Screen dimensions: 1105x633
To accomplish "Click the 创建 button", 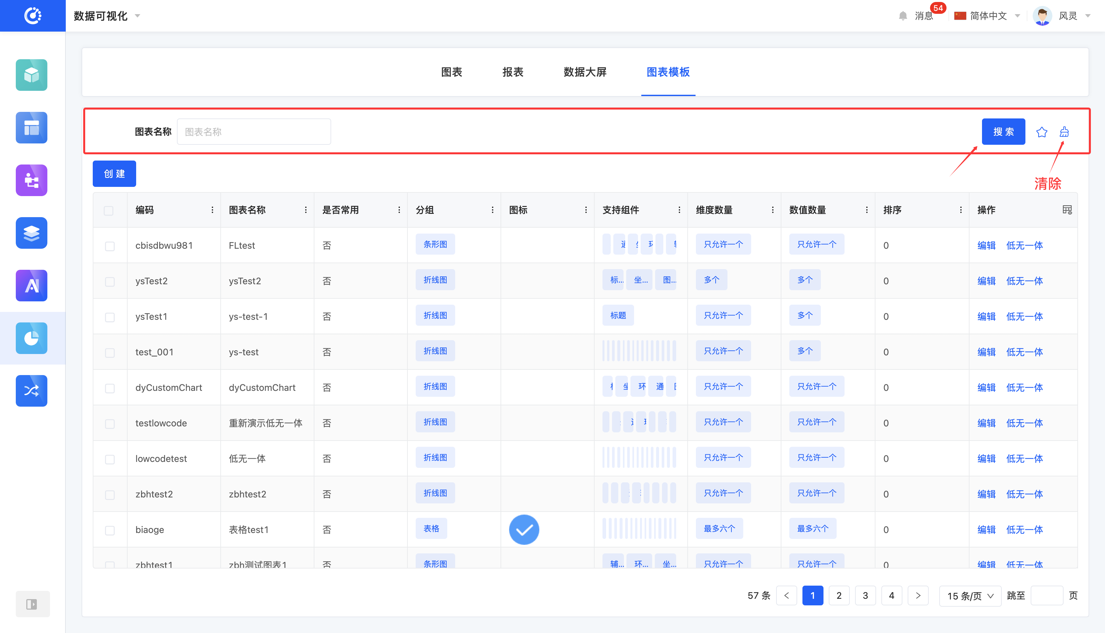I will tap(114, 174).
